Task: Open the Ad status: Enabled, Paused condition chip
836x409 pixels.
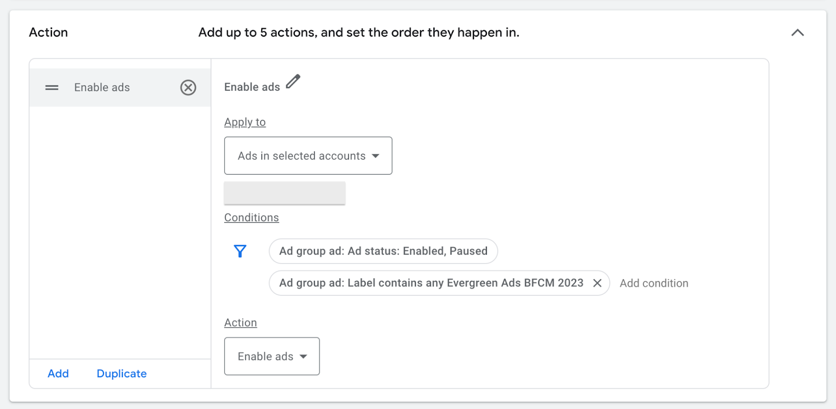Action: tap(383, 251)
